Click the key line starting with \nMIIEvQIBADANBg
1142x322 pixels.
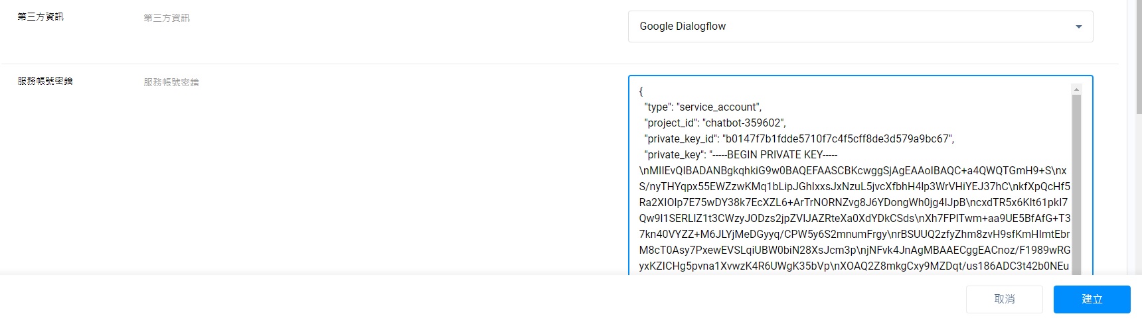pyautogui.click(x=853, y=171)
